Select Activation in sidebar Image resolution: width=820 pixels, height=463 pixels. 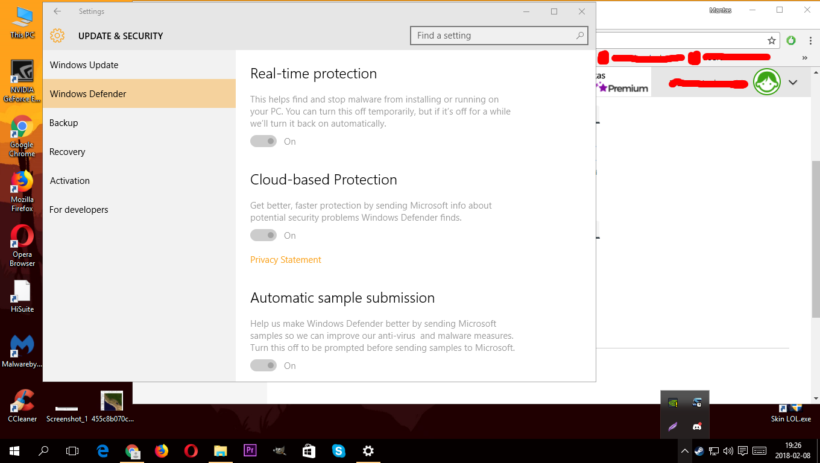(139, 181)
